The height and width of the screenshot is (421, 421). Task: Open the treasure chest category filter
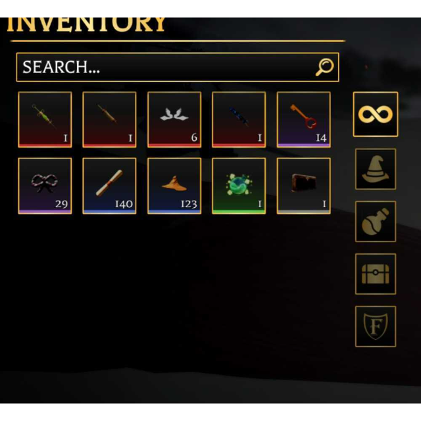pos(376,274)
